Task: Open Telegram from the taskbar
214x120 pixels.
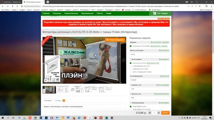Action: [79, 118]
